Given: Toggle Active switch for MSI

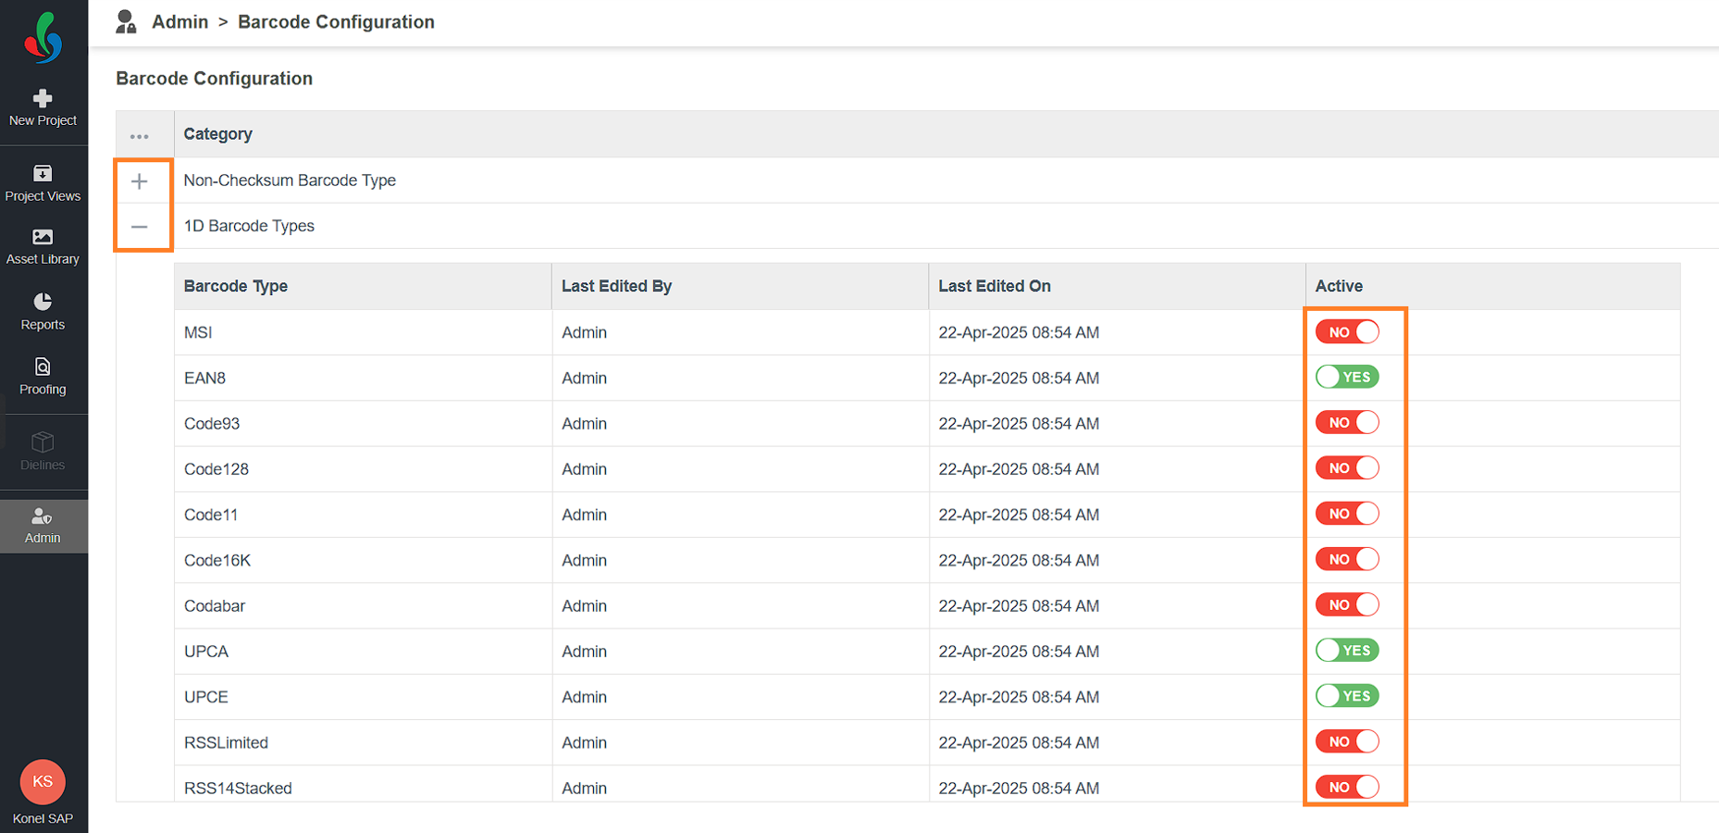Looking at the screenshot, I should point(1347,332).
